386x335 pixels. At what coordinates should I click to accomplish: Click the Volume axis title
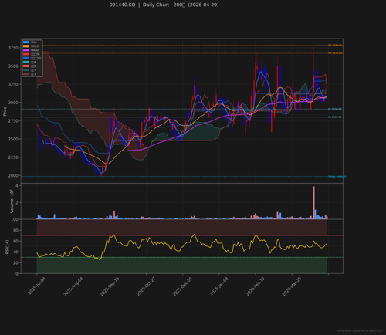click(x=12, y=201)
